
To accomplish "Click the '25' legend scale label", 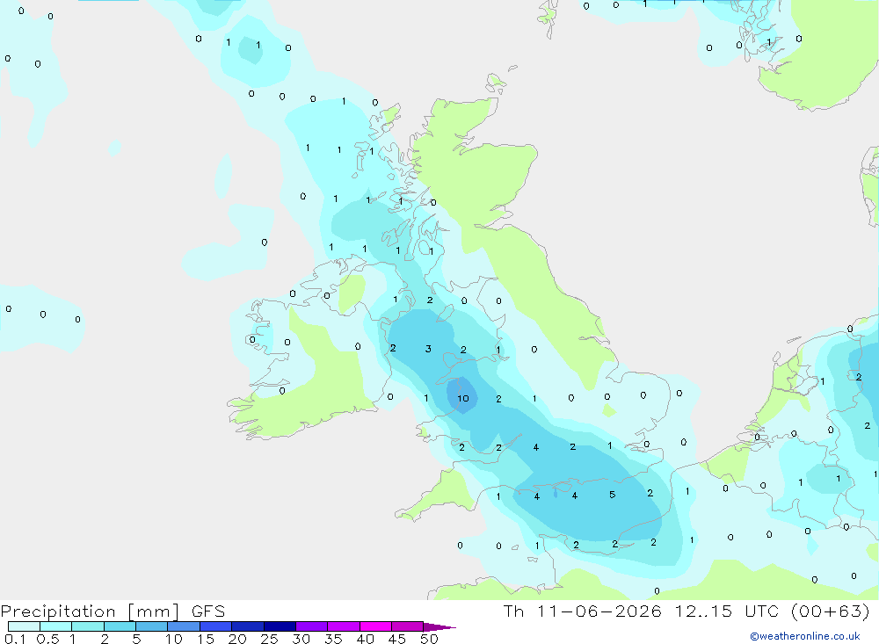I will 269,639.
